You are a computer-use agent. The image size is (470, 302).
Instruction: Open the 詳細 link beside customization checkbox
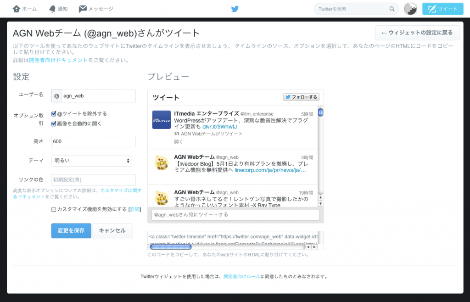[134, 209]
